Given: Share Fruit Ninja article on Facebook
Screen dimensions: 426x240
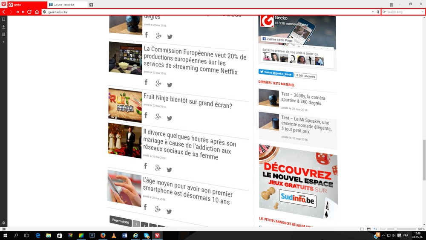Looking at the screenshot, I should [146, 116].
